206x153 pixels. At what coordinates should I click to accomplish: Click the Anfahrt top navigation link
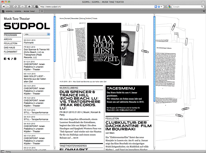point(89,19)
